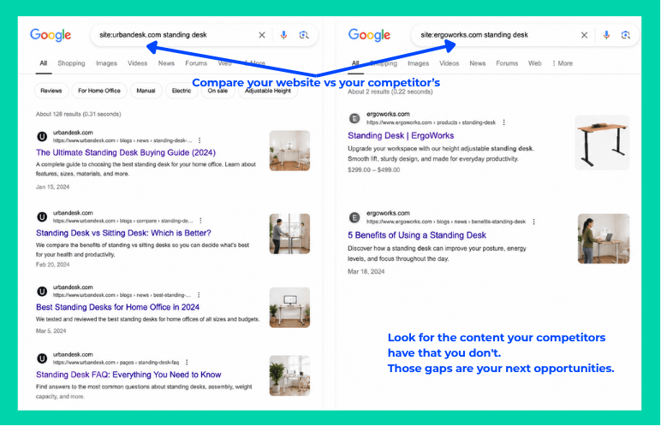Click thumbnail of Standing vs Sitting Desk result
Image resolution: width=661 pixels, height=426 pixels.
(289, 234)
